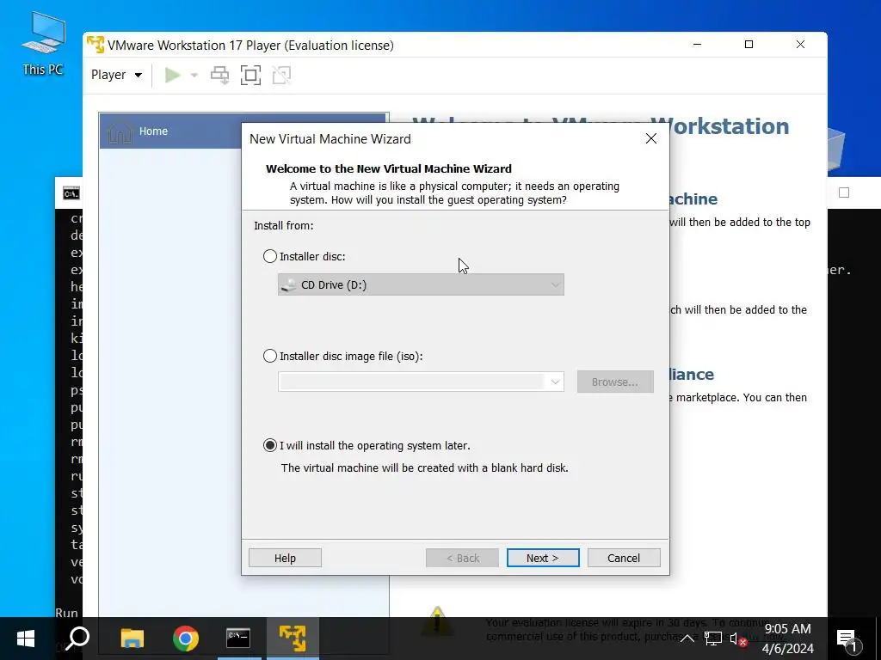Select the Installer disc radio button
The height and width of the screenshot is (660, 881).
tap(270, 256)
